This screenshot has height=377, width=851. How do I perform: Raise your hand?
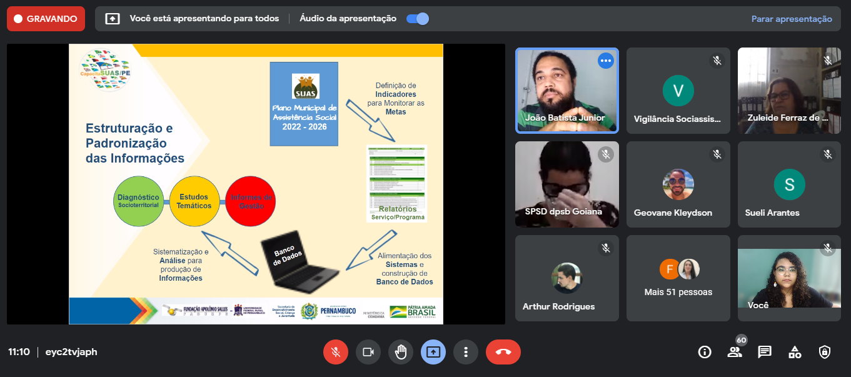point(401,352)
